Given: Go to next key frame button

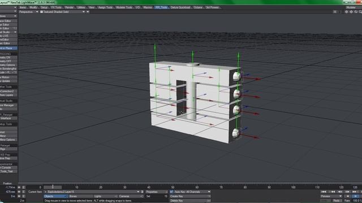Looking at the screenshot, I should pos(355,192).
